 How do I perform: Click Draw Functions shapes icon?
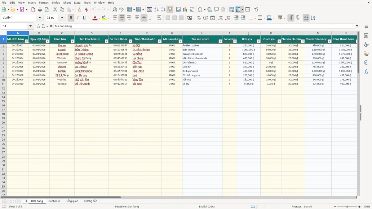click(256, 10)
